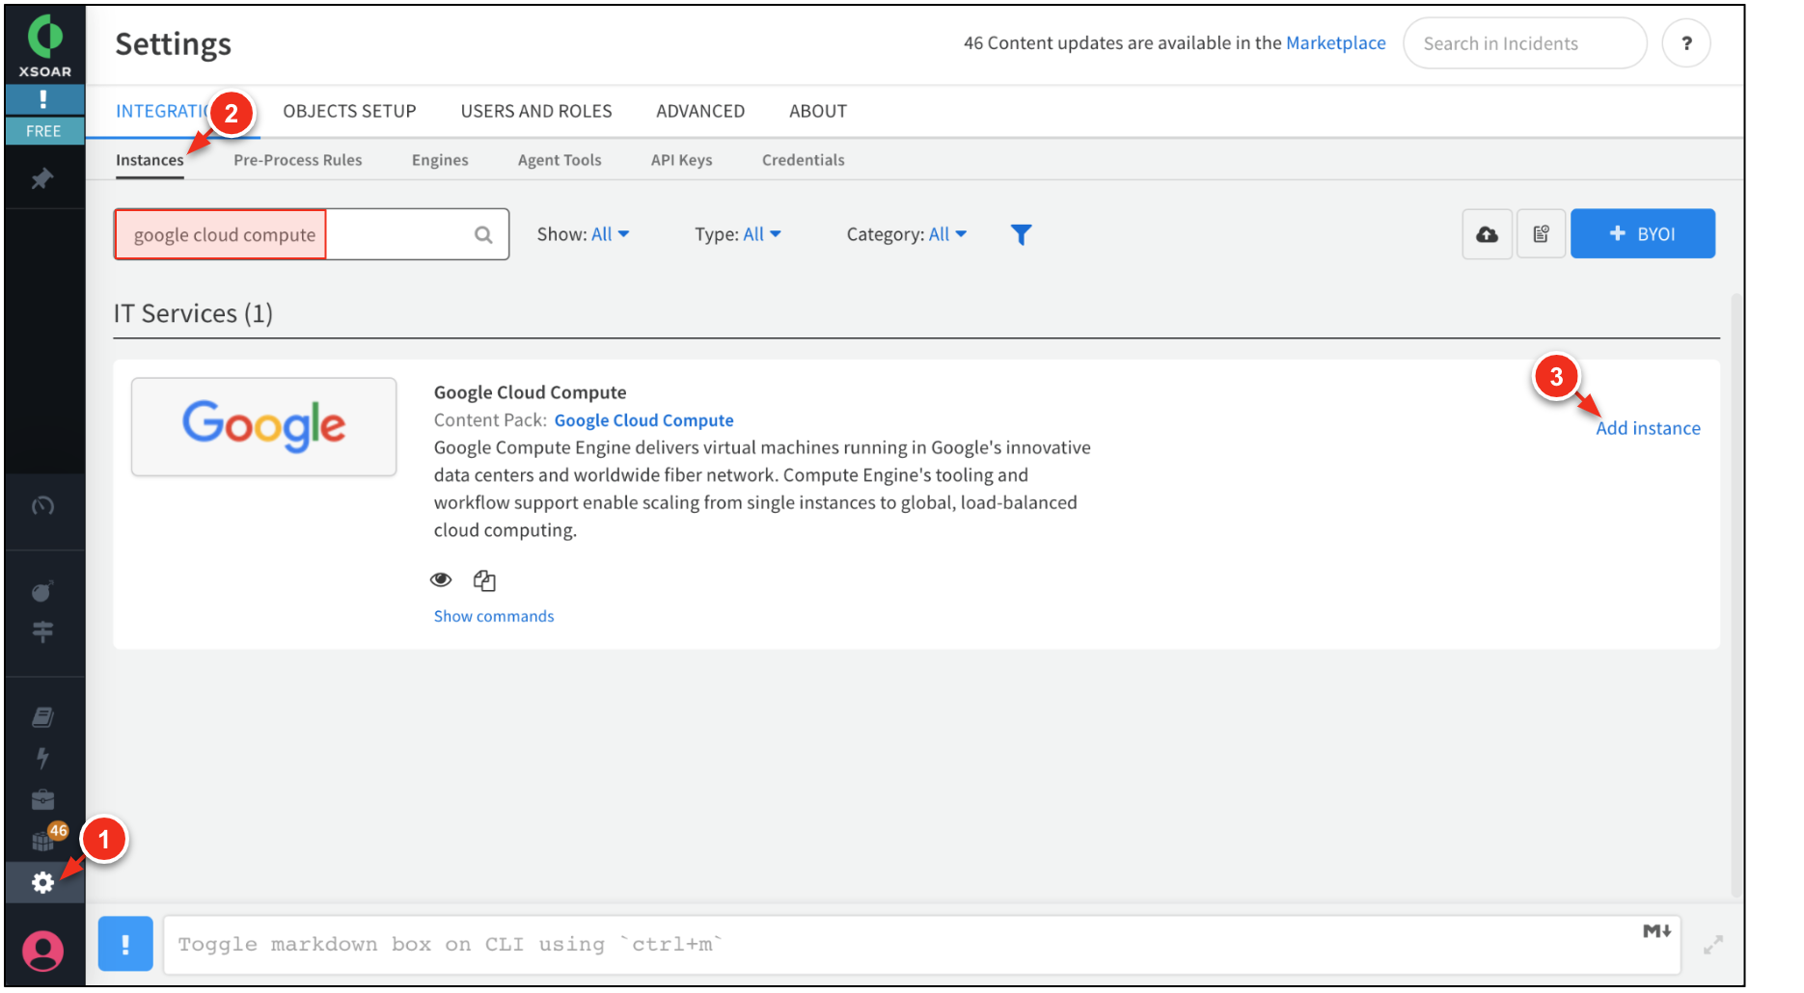The height and width of the screenshot is (993, 1804).
Task: Open Marketplace icon with 46 badge
Action: pos(43,841)
